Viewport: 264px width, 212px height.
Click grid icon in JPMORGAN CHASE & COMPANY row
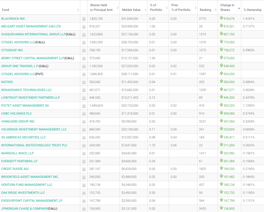84,209
